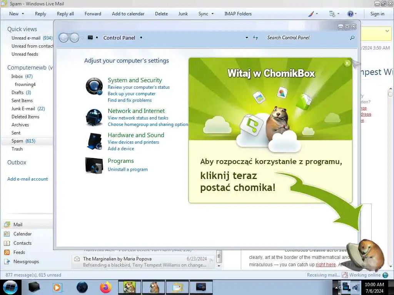394x295 pixels.
Task: Open The Marginalian message by Maria Popova
Action: (143, 262)
